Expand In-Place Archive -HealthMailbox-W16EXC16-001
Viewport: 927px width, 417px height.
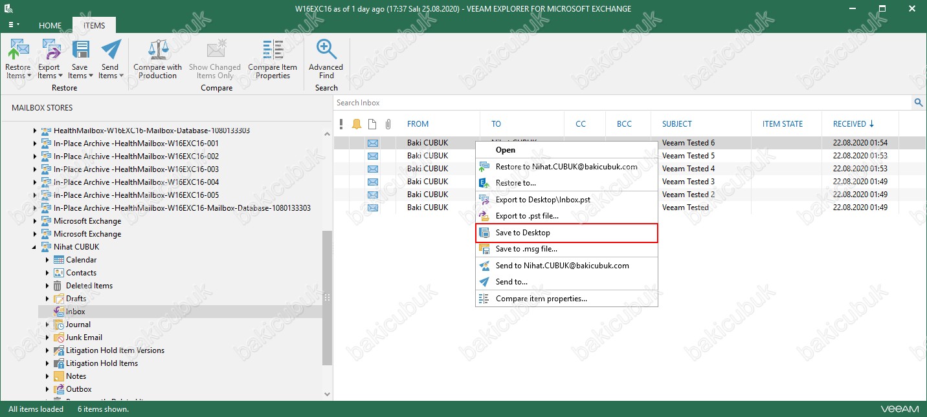[34, 144]
